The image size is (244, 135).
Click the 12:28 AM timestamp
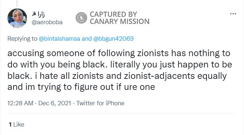point(20,103)
